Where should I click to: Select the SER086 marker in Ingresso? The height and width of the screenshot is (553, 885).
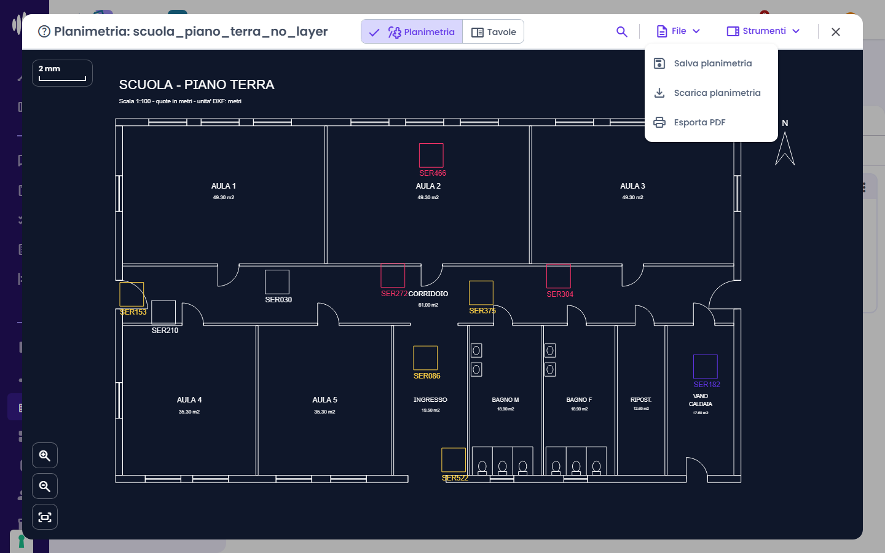coord(425,358)
